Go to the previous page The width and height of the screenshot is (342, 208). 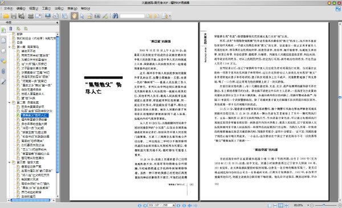[145, 205]
